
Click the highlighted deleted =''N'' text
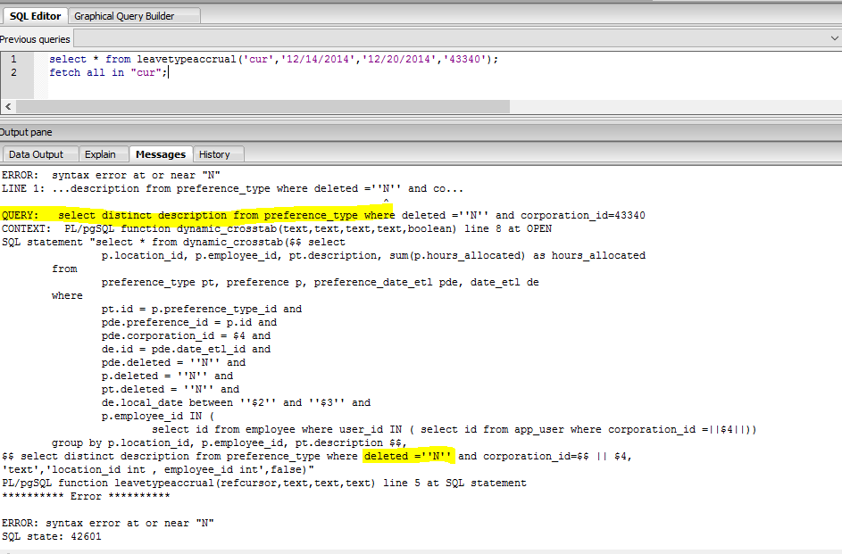point(408,456)
